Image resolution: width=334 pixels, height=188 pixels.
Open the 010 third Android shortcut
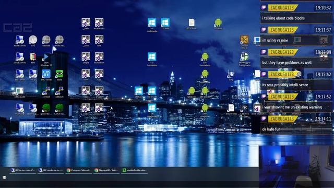tap(218, 23)
